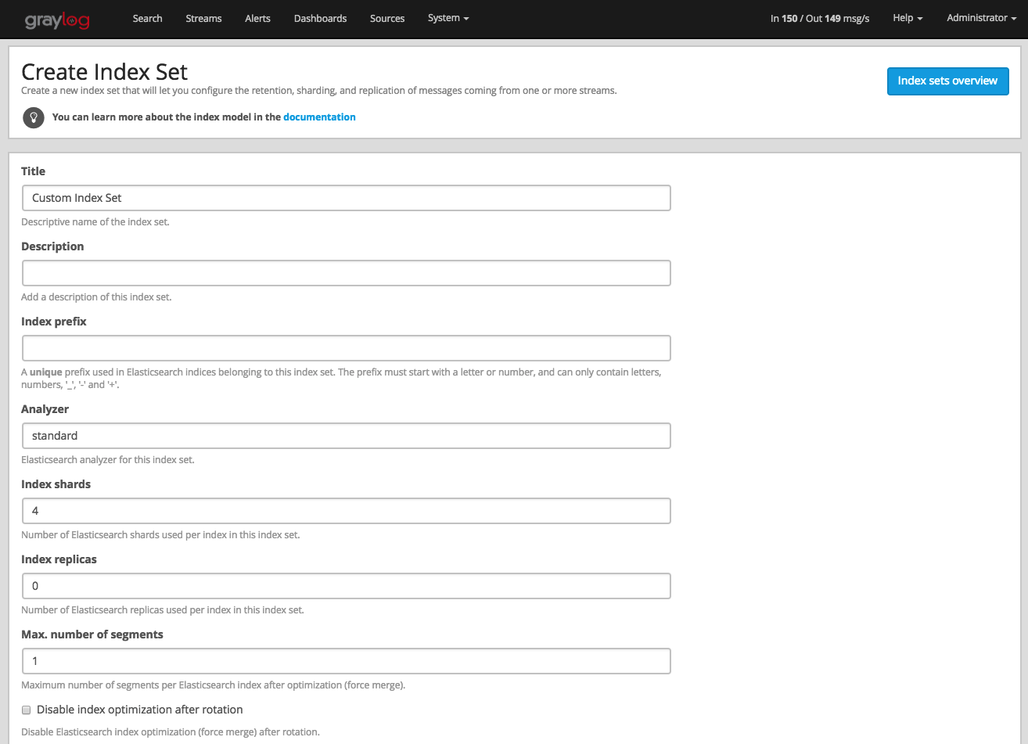This screenshot has width=1028, height=744.
Task: Navigate to the Search page
Action: 147,18
